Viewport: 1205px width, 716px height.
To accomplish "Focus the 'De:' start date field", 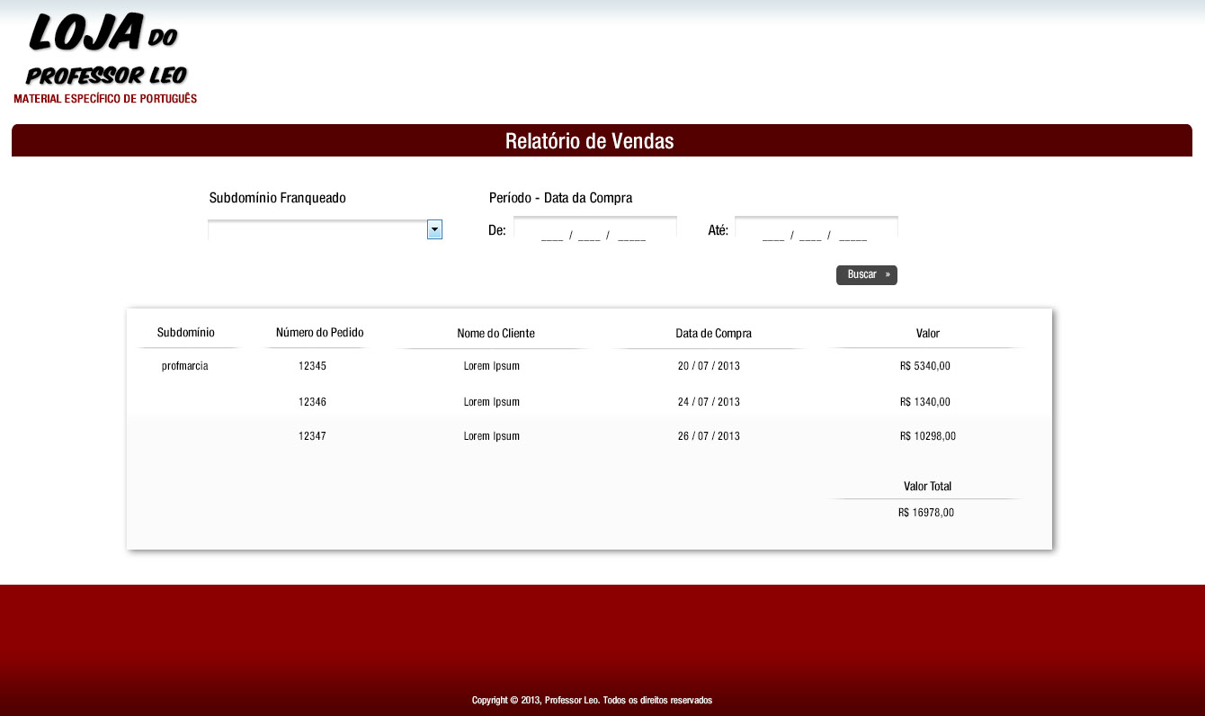I will [x=594, y=231].
